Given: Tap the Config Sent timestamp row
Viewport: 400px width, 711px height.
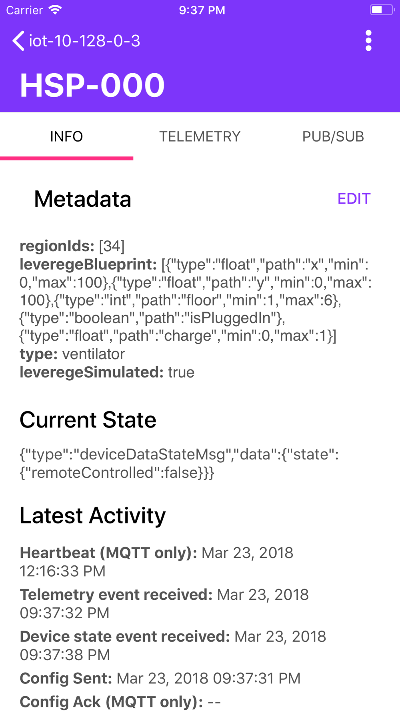Looking at the screenshot, I should point(160,678).
